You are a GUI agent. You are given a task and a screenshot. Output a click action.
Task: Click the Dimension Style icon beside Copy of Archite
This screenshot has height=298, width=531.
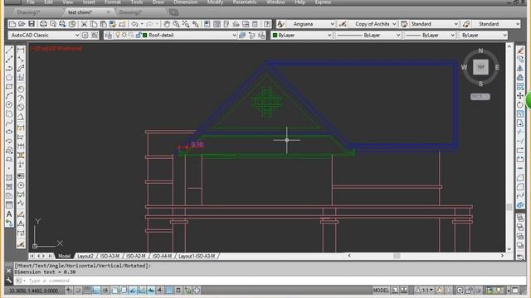tap(343, 24)
